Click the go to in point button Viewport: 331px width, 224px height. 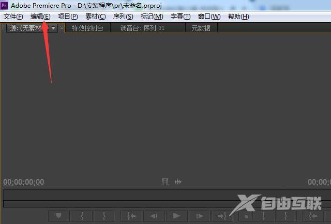(131, 216)
